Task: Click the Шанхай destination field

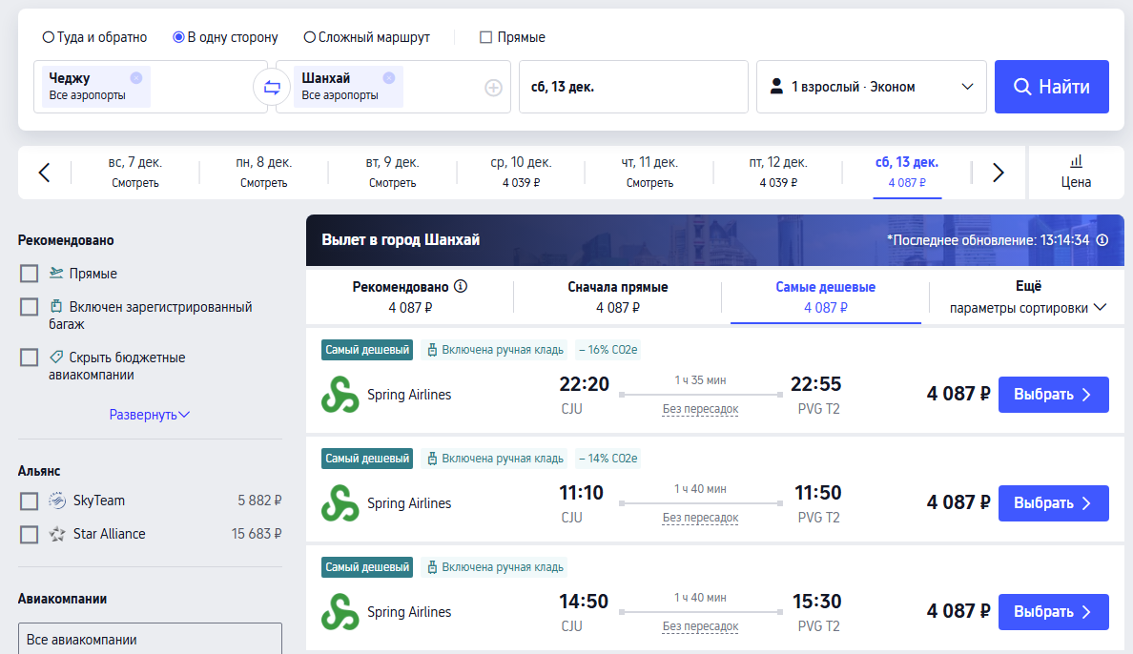Action: 393,87
